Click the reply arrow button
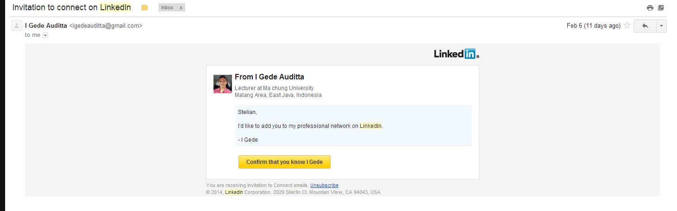This screenshot has width=677, height=211. (x=645, y=26)
